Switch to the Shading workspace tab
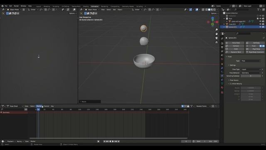Screen dimensions: 266x150 [x=86, y=7]
